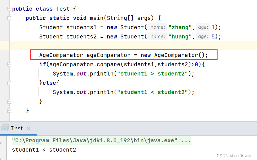The image size is (257, 160).
Task: Close the Test run tab
Action: [28, 129]
